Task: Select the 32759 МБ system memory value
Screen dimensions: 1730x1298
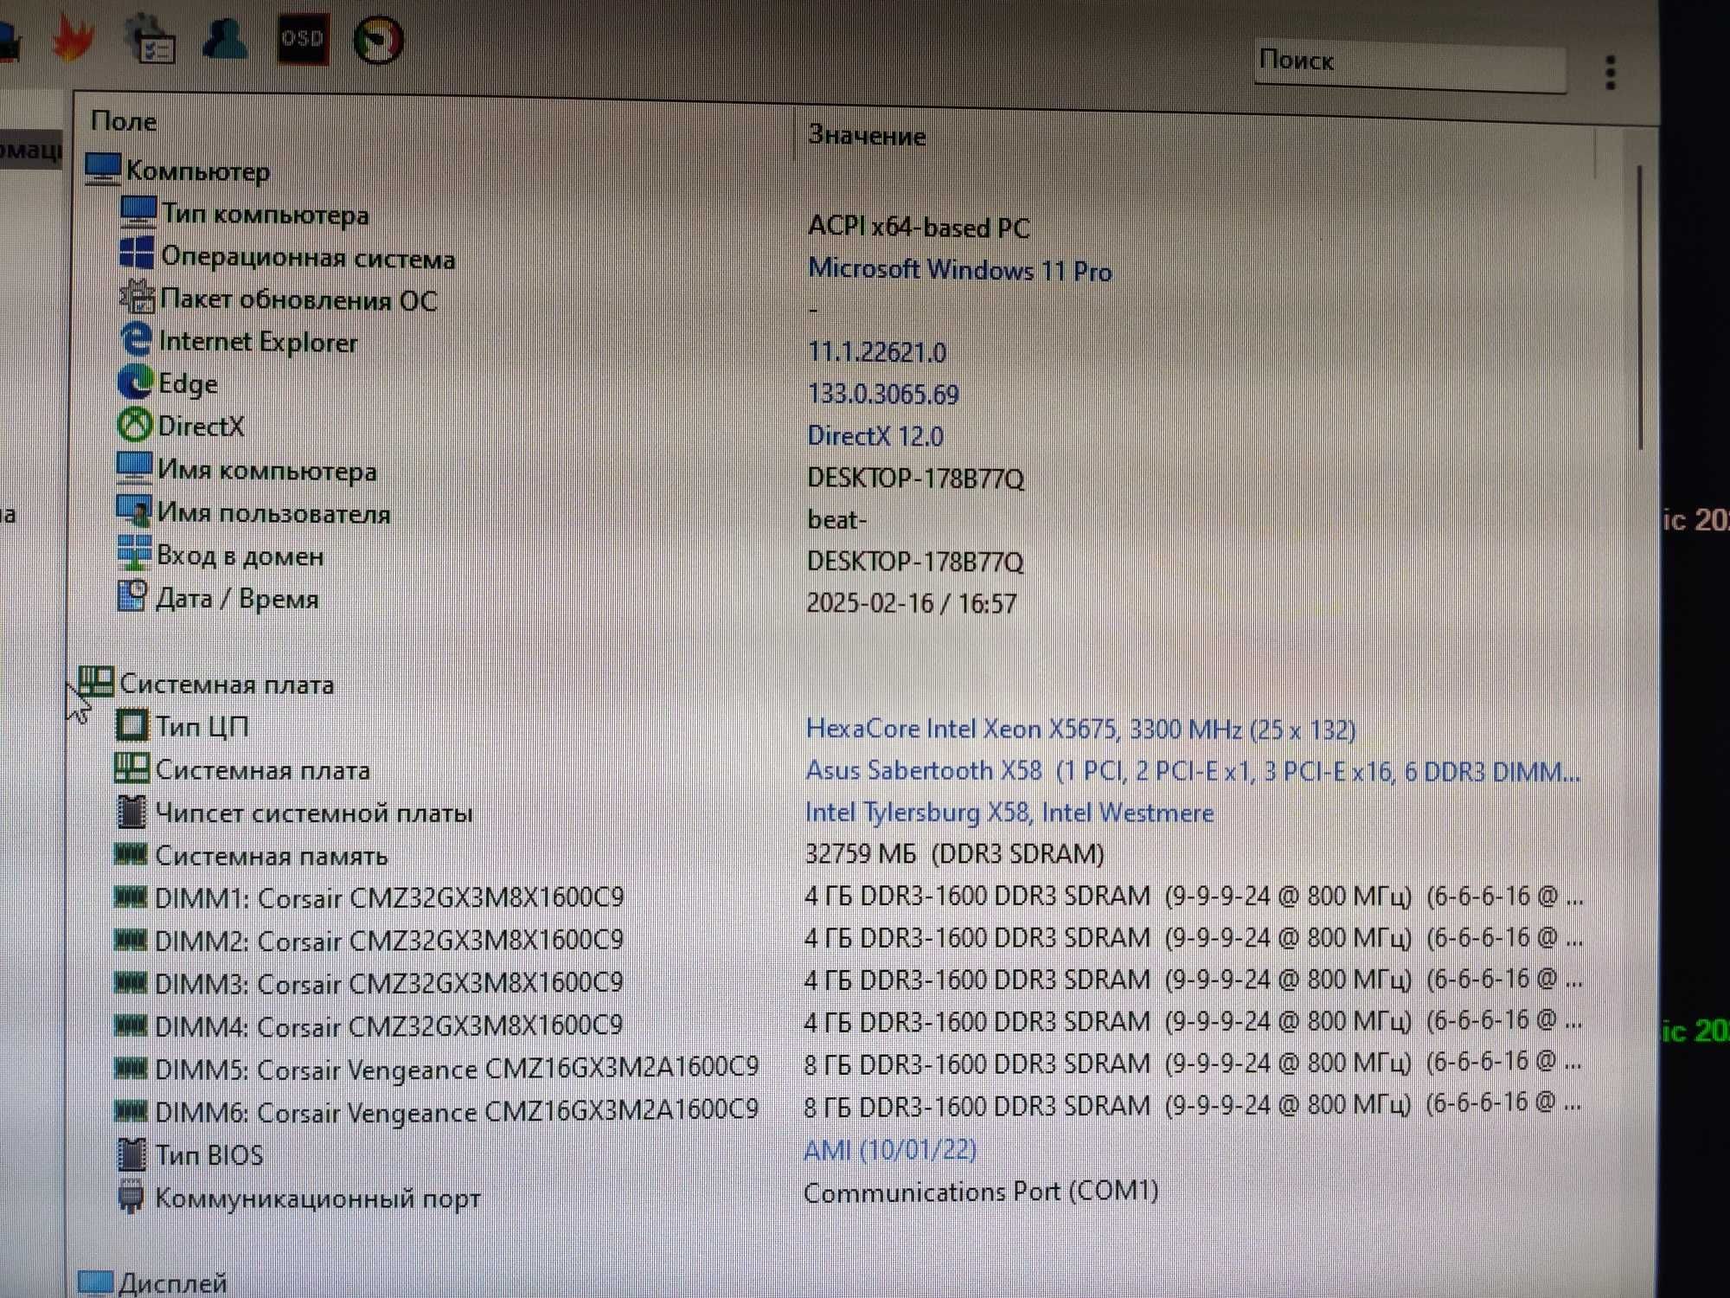Action: pos(955,854)
